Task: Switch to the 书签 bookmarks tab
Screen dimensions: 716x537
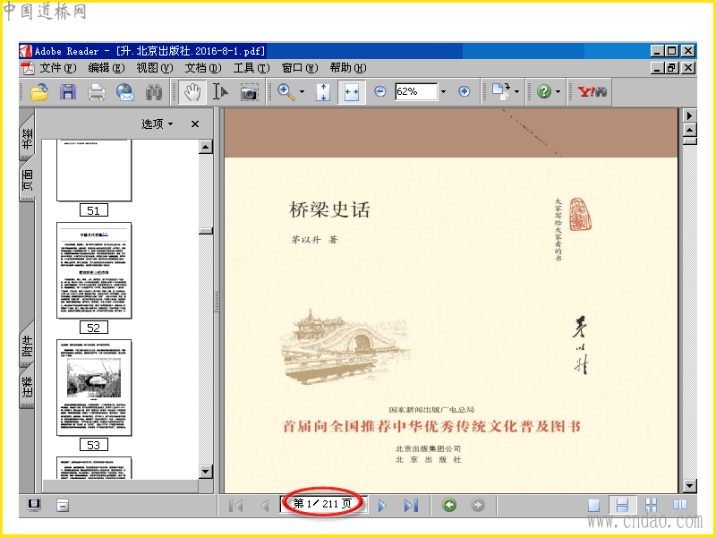Action: tap(28, 139)
